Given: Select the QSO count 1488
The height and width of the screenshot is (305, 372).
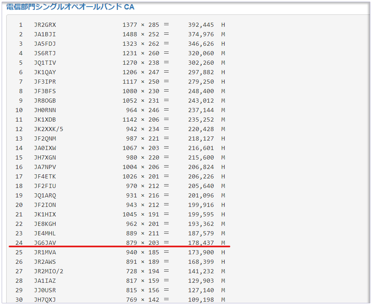Looking at the screenshot, I should coord(130,34).
